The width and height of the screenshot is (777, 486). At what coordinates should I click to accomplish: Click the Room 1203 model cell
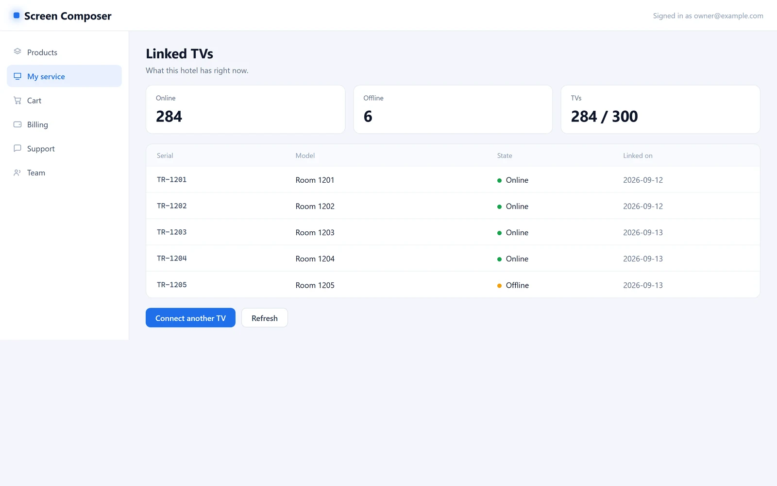click(315, 232)
